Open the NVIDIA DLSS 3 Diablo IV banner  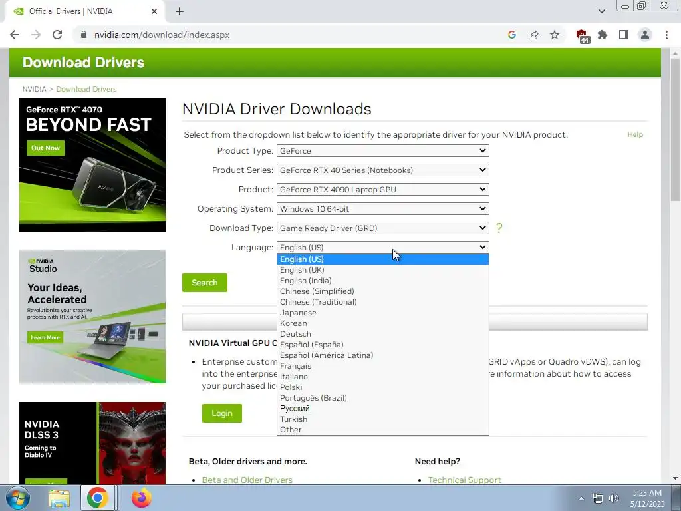(x=92, y=442)
